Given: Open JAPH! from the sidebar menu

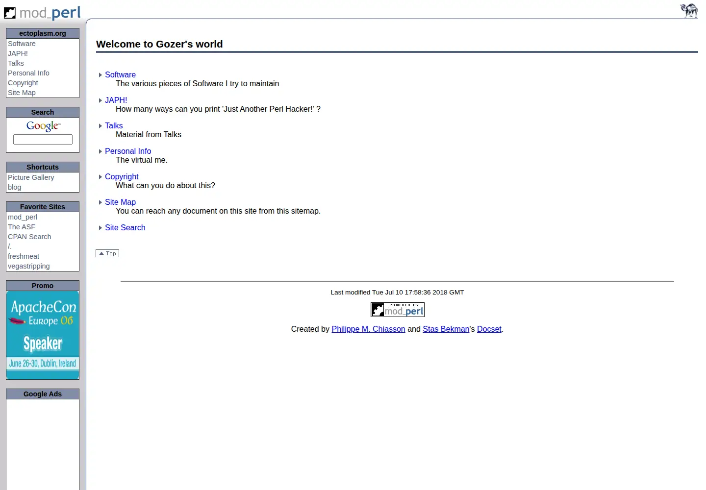Looking at the screenshot, I should tap(18, 53).
